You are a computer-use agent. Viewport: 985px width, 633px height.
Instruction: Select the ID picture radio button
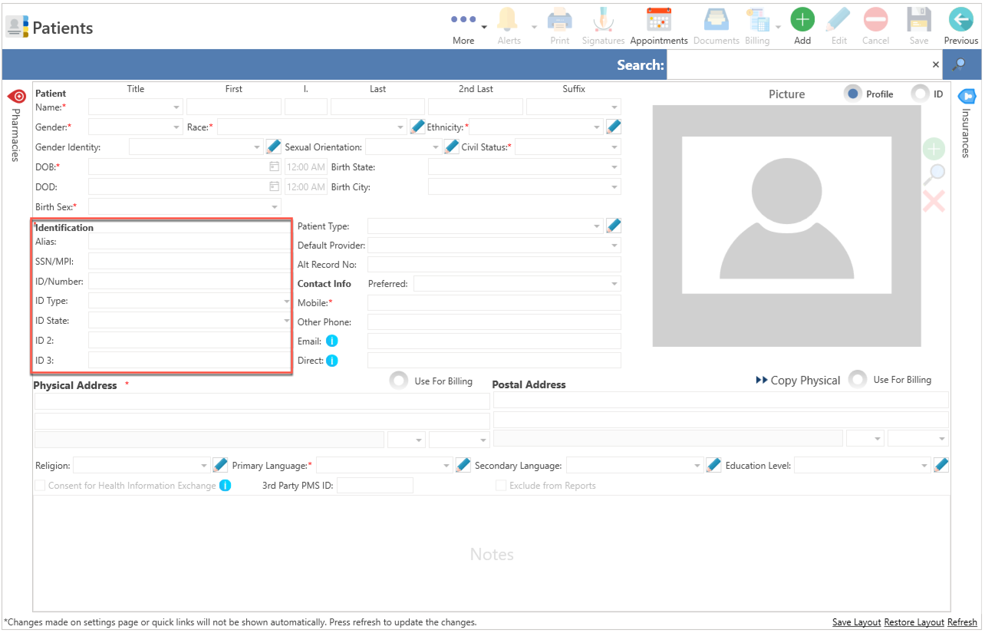tap(921, 94)
